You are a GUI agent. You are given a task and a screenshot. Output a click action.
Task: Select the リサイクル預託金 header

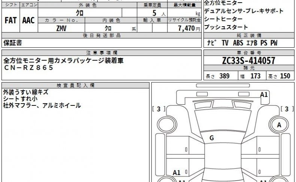184,20
